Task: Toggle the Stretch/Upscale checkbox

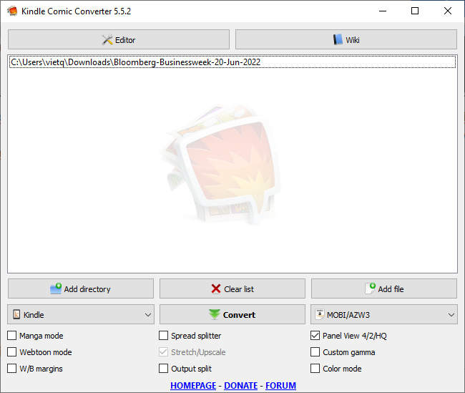Action: [163, 352]
